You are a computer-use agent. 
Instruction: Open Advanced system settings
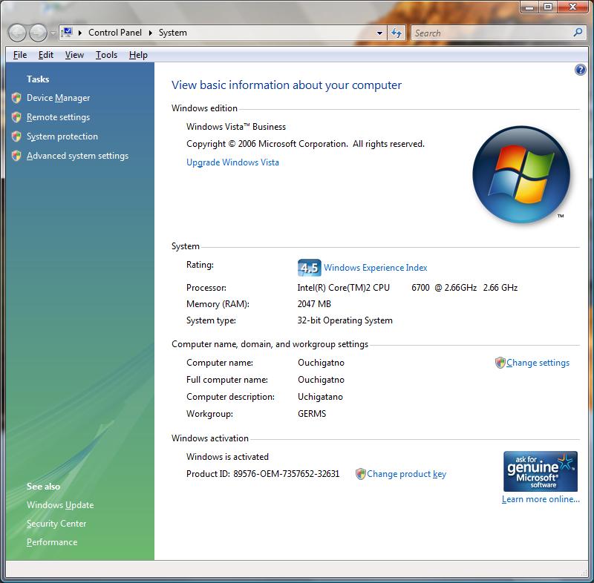click(x=77, y=156)
